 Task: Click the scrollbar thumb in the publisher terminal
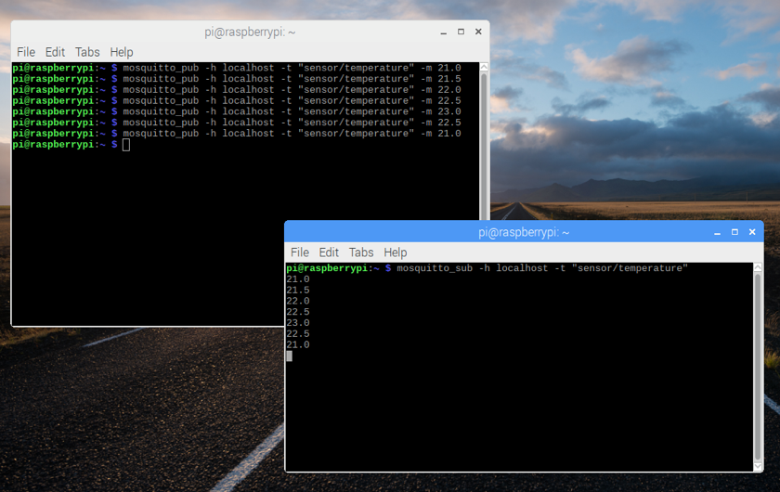tap(484, 147)
